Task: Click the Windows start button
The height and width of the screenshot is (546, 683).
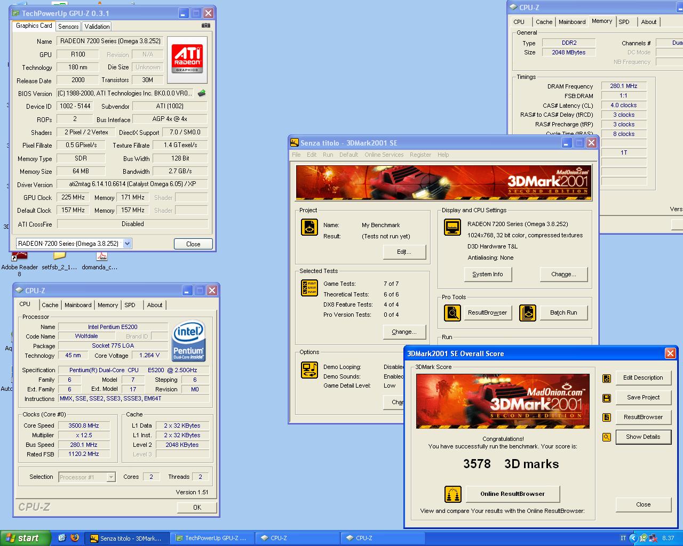Action: [x=25, y=538]
